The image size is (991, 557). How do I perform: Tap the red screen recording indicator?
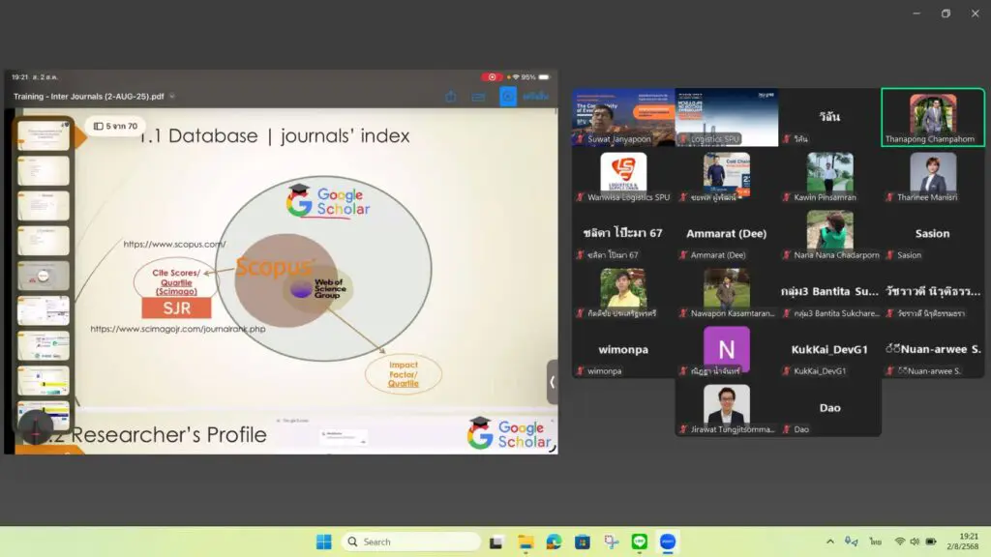492,77
